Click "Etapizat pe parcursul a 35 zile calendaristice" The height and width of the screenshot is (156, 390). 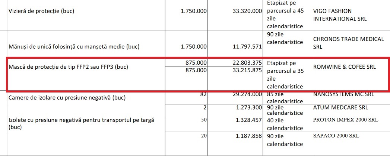pos(285,75)
